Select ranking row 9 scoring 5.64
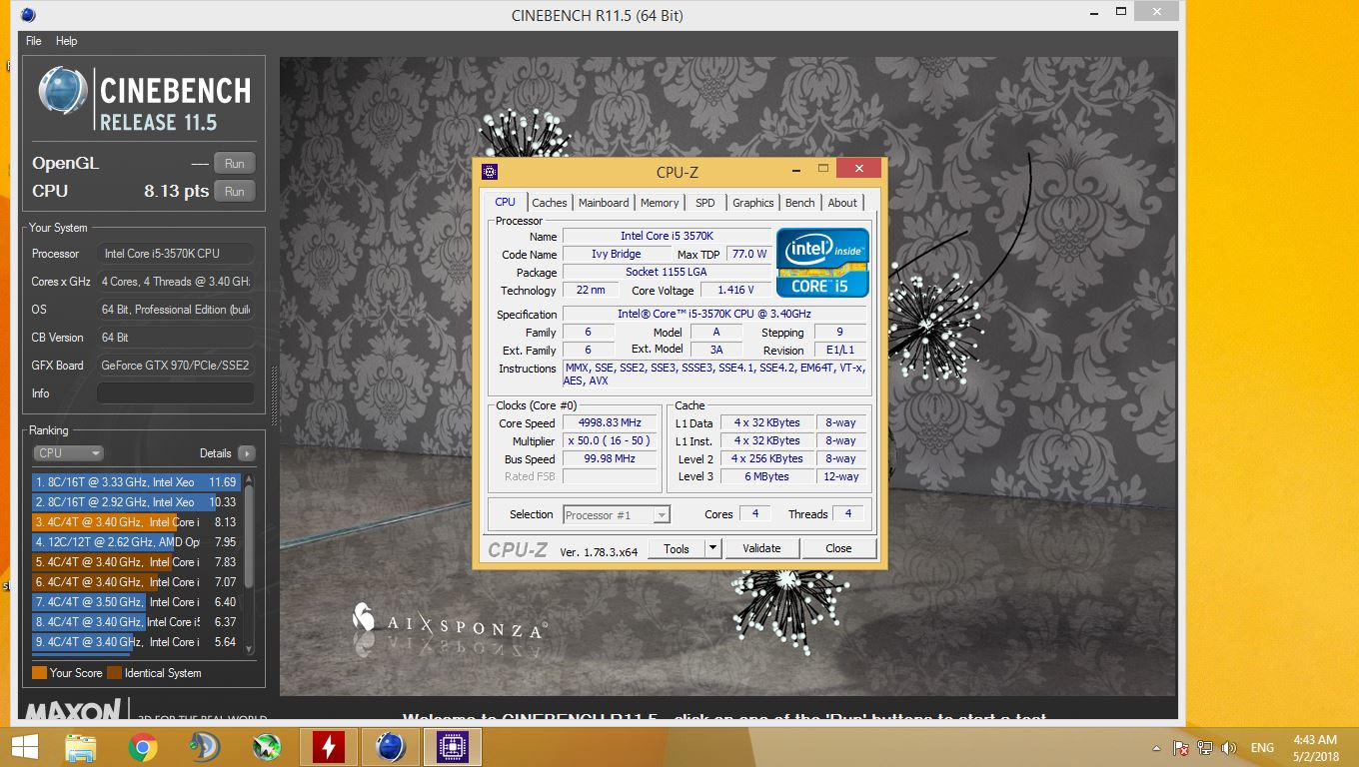The image size is (1359, 767). (x=136, y=642)
